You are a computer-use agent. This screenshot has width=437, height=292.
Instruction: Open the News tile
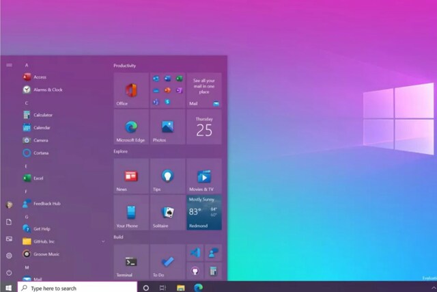point(131,176)
